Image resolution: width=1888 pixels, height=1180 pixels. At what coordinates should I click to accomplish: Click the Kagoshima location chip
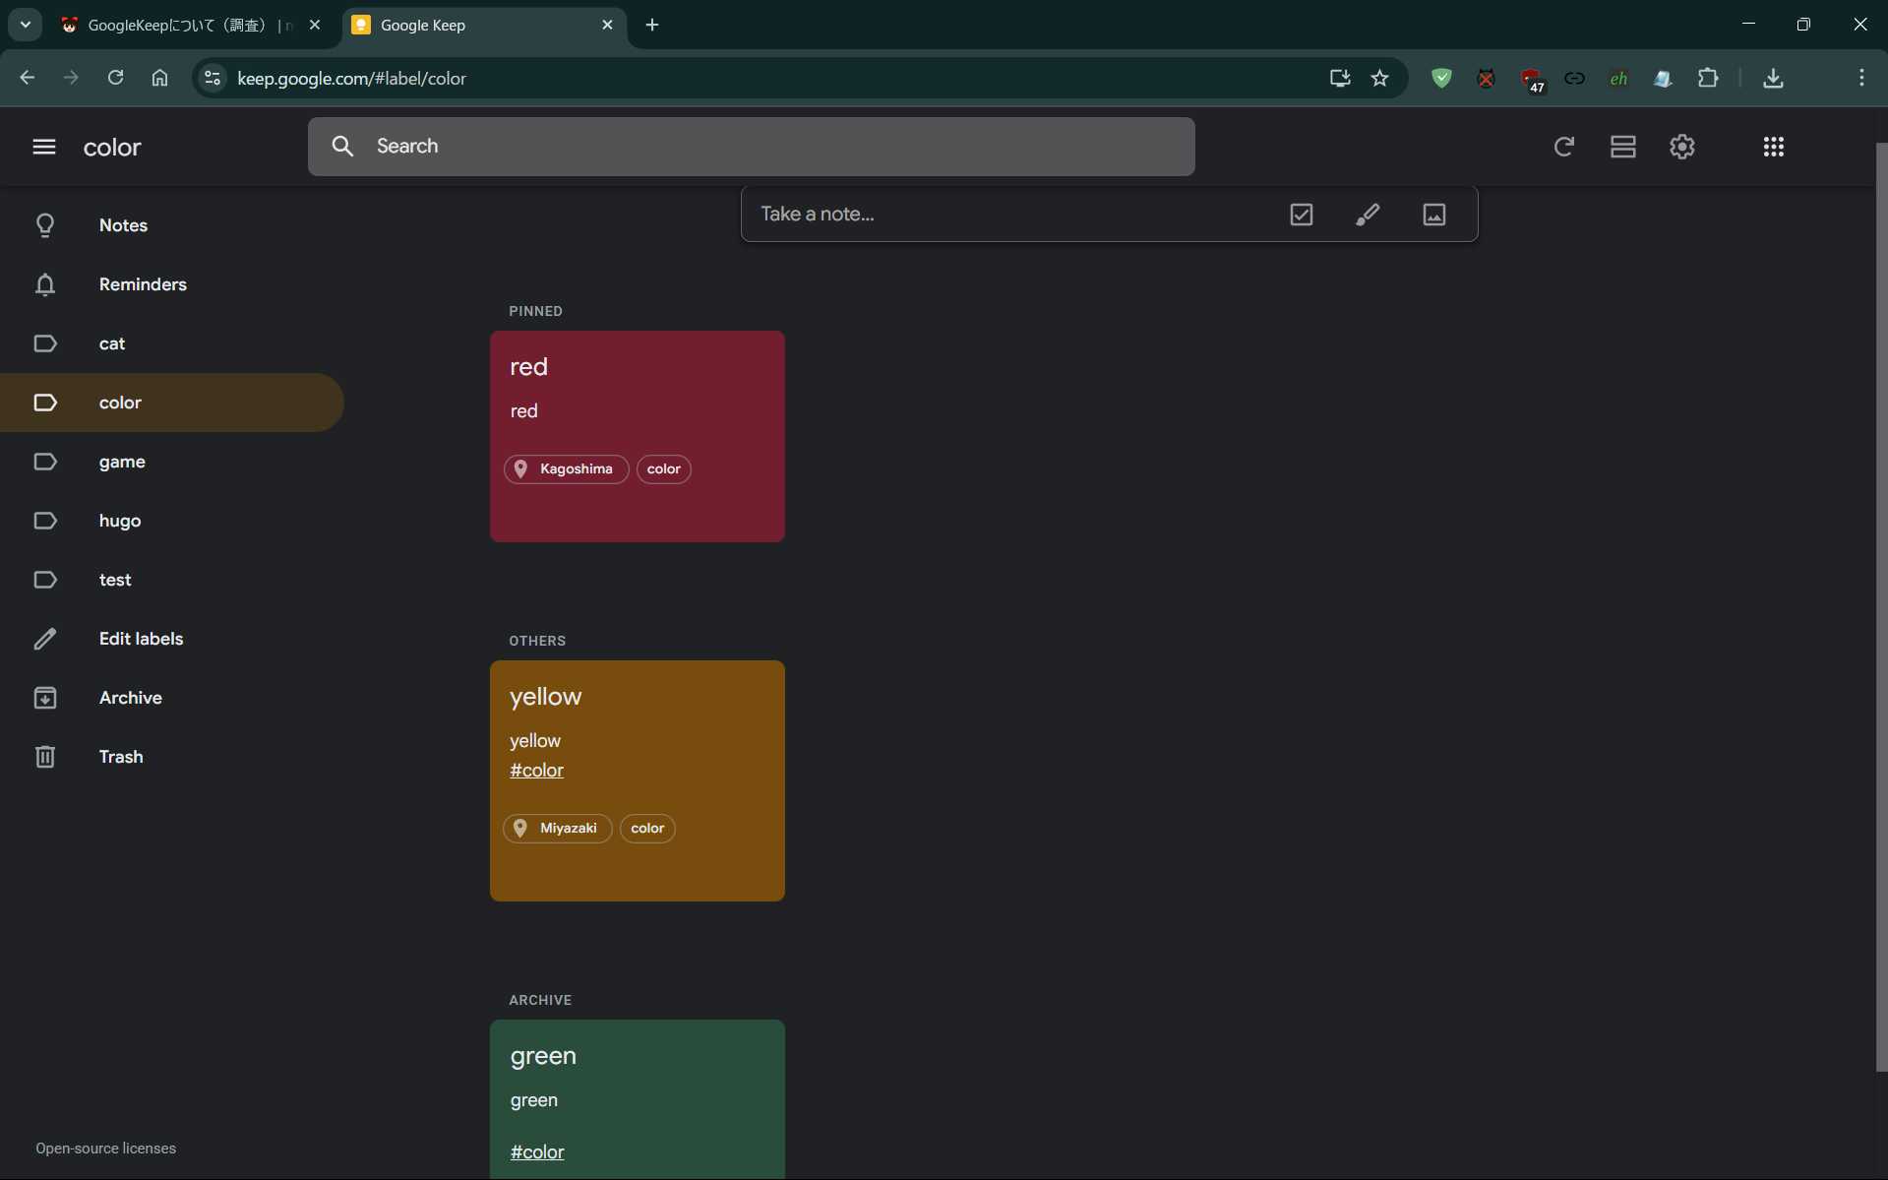tap(566, 469)
